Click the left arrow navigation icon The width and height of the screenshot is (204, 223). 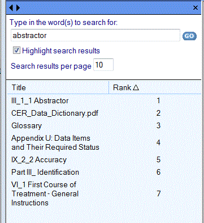coord(11,8)
